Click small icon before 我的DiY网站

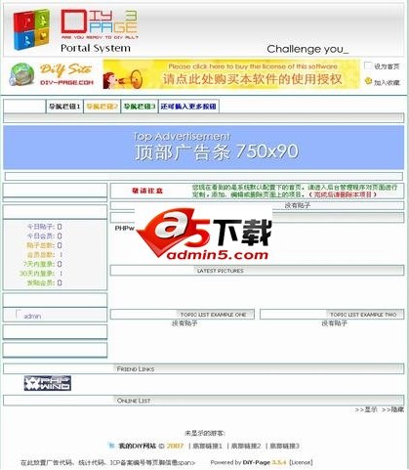coord(111,446)
